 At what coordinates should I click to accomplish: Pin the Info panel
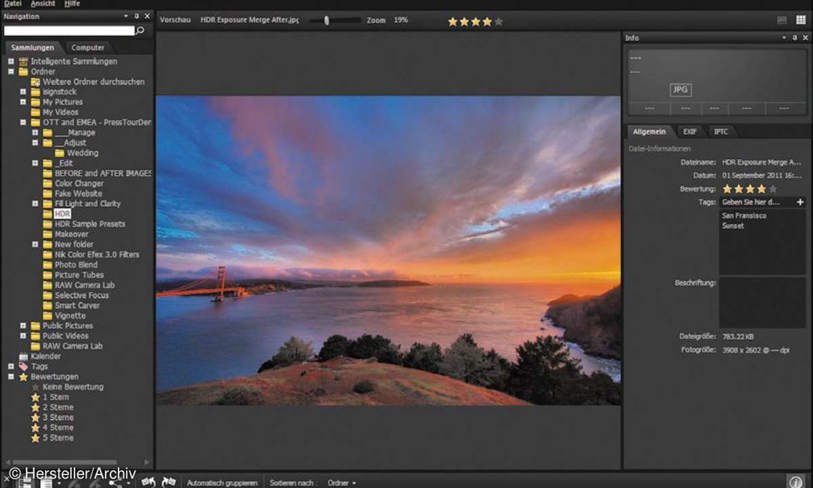pos(795,38)
